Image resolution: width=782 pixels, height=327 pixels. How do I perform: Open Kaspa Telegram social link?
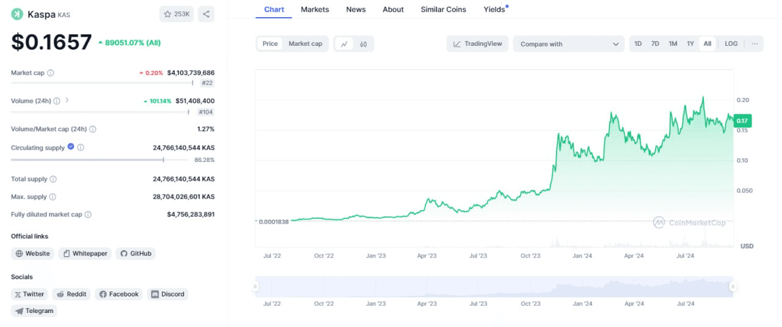34,310
